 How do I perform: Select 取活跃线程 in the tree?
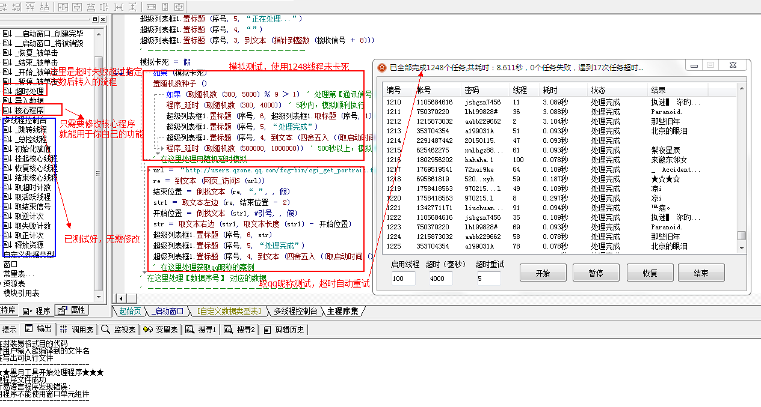click(32, 197)
